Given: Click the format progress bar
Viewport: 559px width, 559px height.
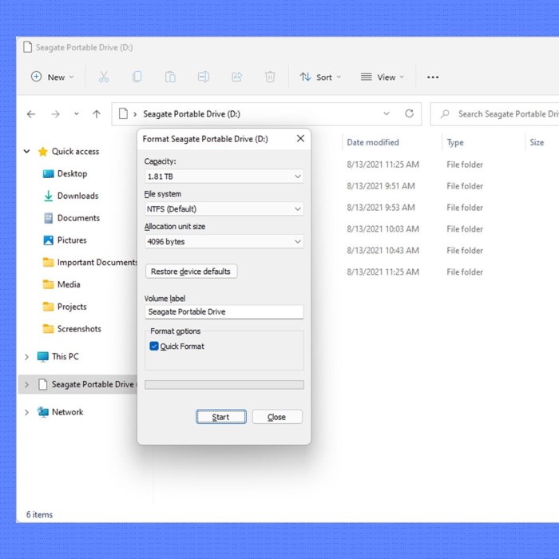Looking at the screenshot, I should (x=224, y=385).
